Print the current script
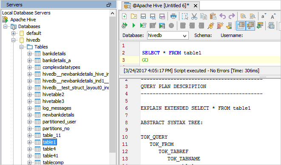The width and height of the screenshot is (281, 165). (x=173, y=16)
